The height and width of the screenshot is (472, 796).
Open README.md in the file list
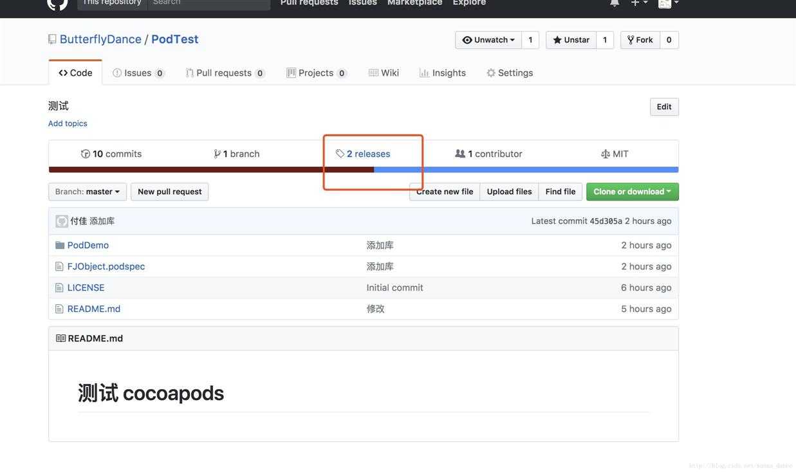click(94, 309)
